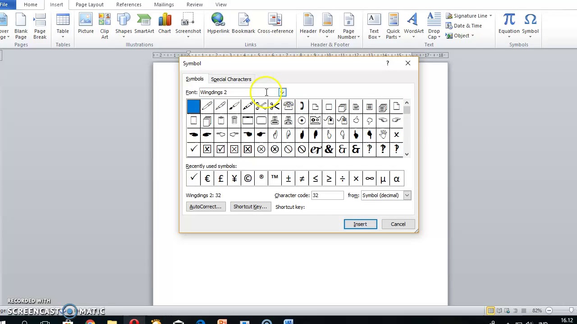
Task: Switch to the References tab
Action: tap(128, 4)
